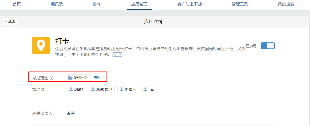Toggle the 已启用 switch off

(268, 46)
